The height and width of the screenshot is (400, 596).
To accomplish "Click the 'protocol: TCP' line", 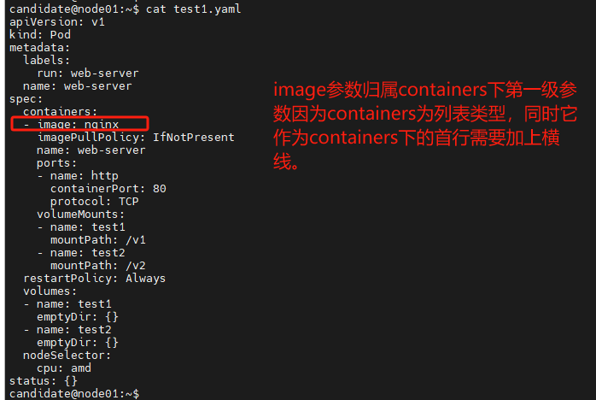I will click(x=94, y=201).
